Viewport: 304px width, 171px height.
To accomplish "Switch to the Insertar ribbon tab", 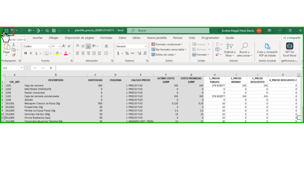I will 37,38.
